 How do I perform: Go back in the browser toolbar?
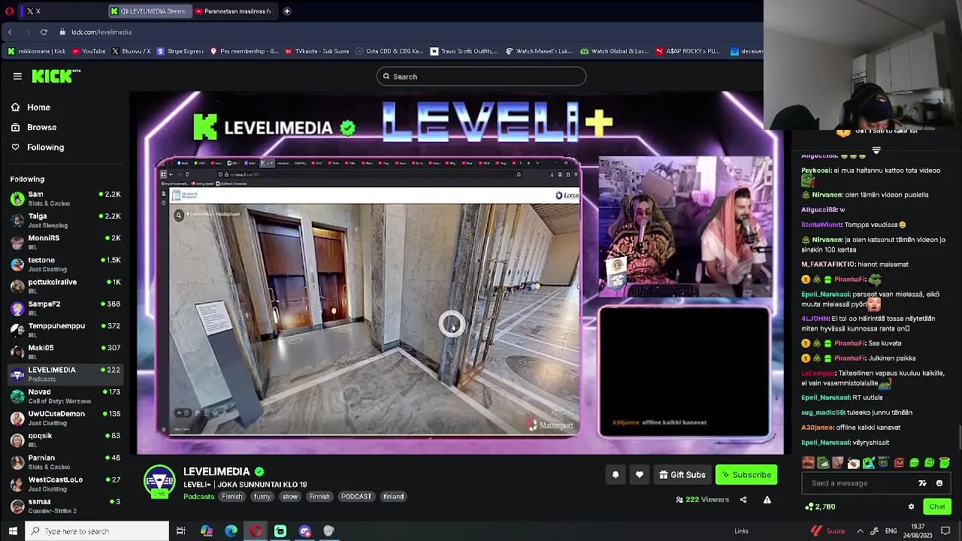point(10,32)
